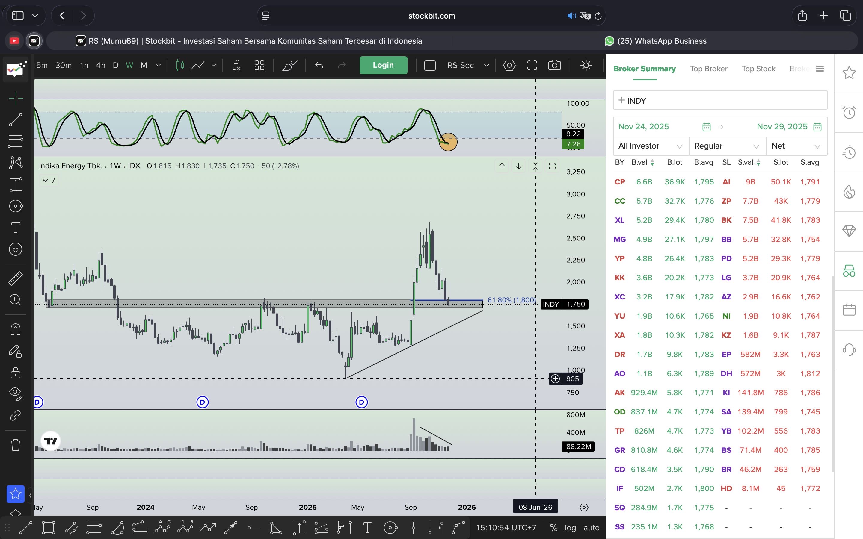Switch to the Top Broker tab
The width and height of the screenshot is (863, 539).
tap(709, 69)
